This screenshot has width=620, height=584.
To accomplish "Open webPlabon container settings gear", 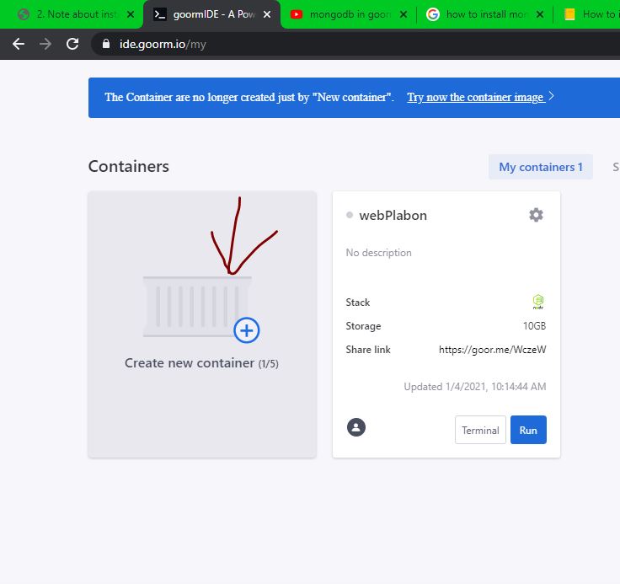I will (x=536, y=215).
